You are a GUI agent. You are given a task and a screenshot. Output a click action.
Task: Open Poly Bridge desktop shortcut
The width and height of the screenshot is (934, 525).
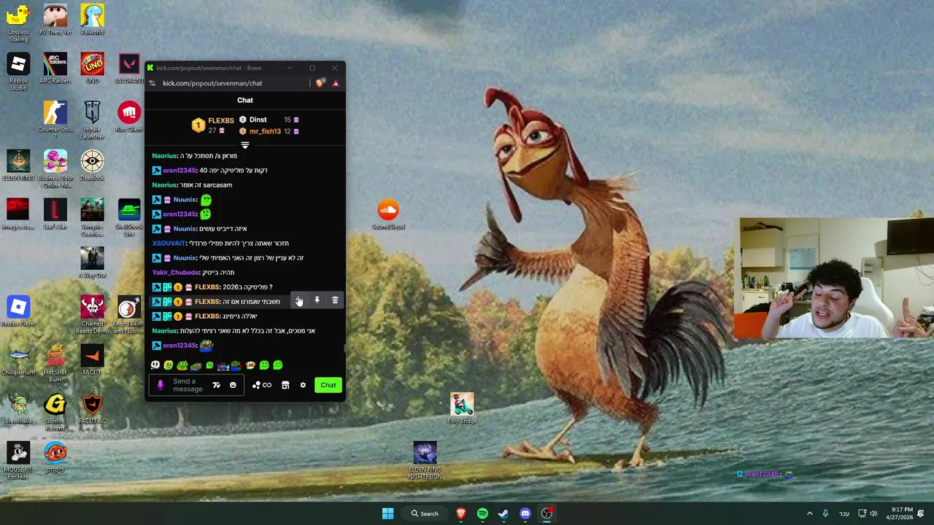(462, 408)
